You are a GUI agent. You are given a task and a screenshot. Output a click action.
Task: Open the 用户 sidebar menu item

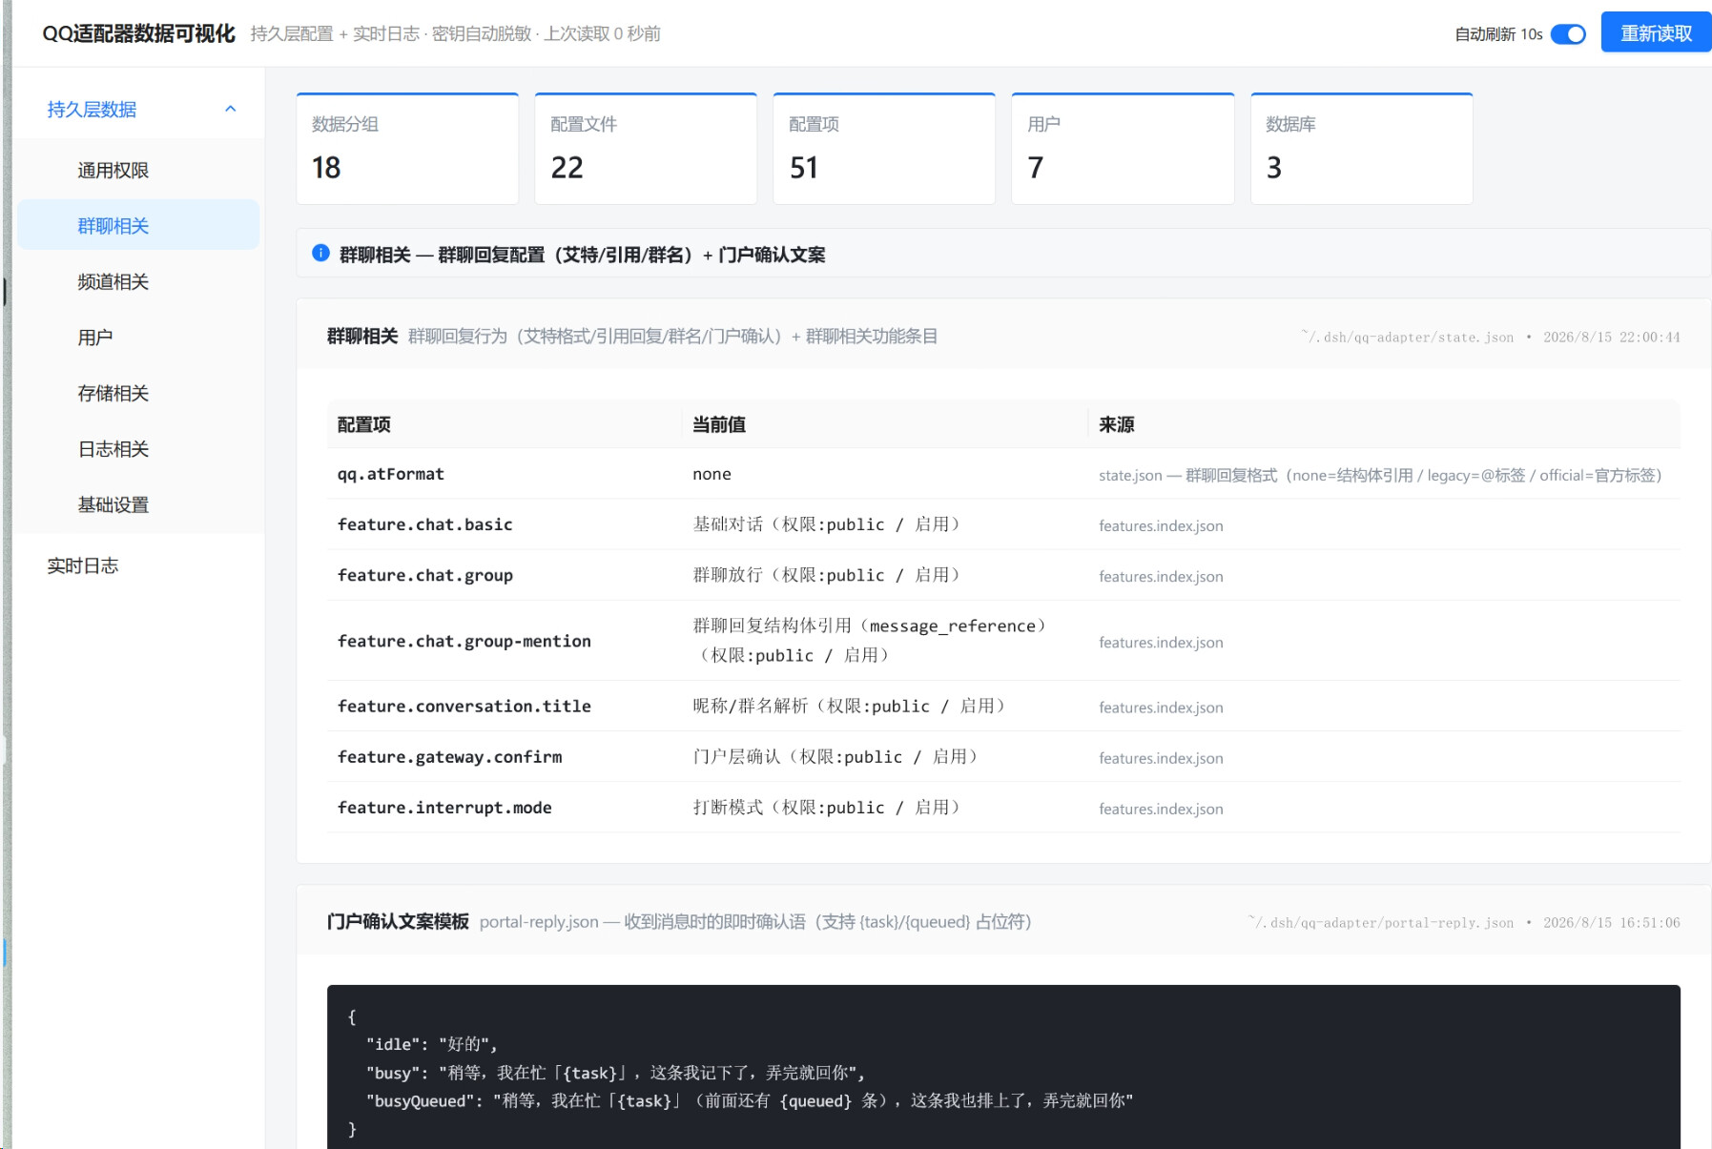(x=138, y=337)
